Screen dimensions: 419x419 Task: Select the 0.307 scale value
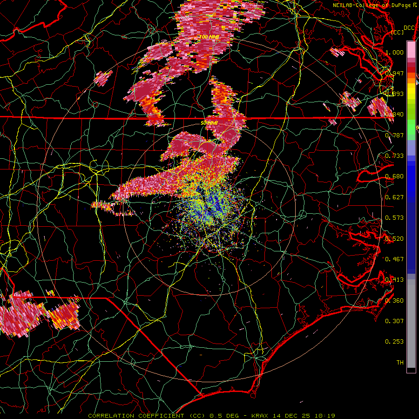394,321
